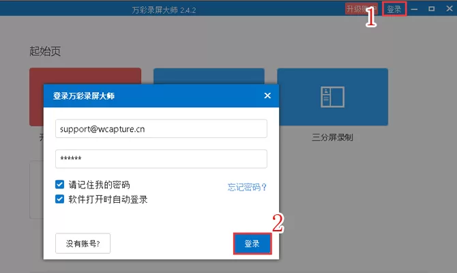Screen dimensions: 457x273
Task: Focus the email field showing support@wcapture.cn
Action: 161,128
